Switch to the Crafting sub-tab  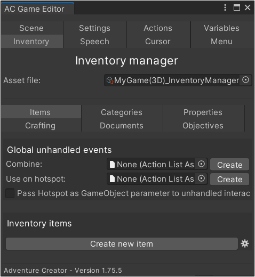(x=41, y=126)
